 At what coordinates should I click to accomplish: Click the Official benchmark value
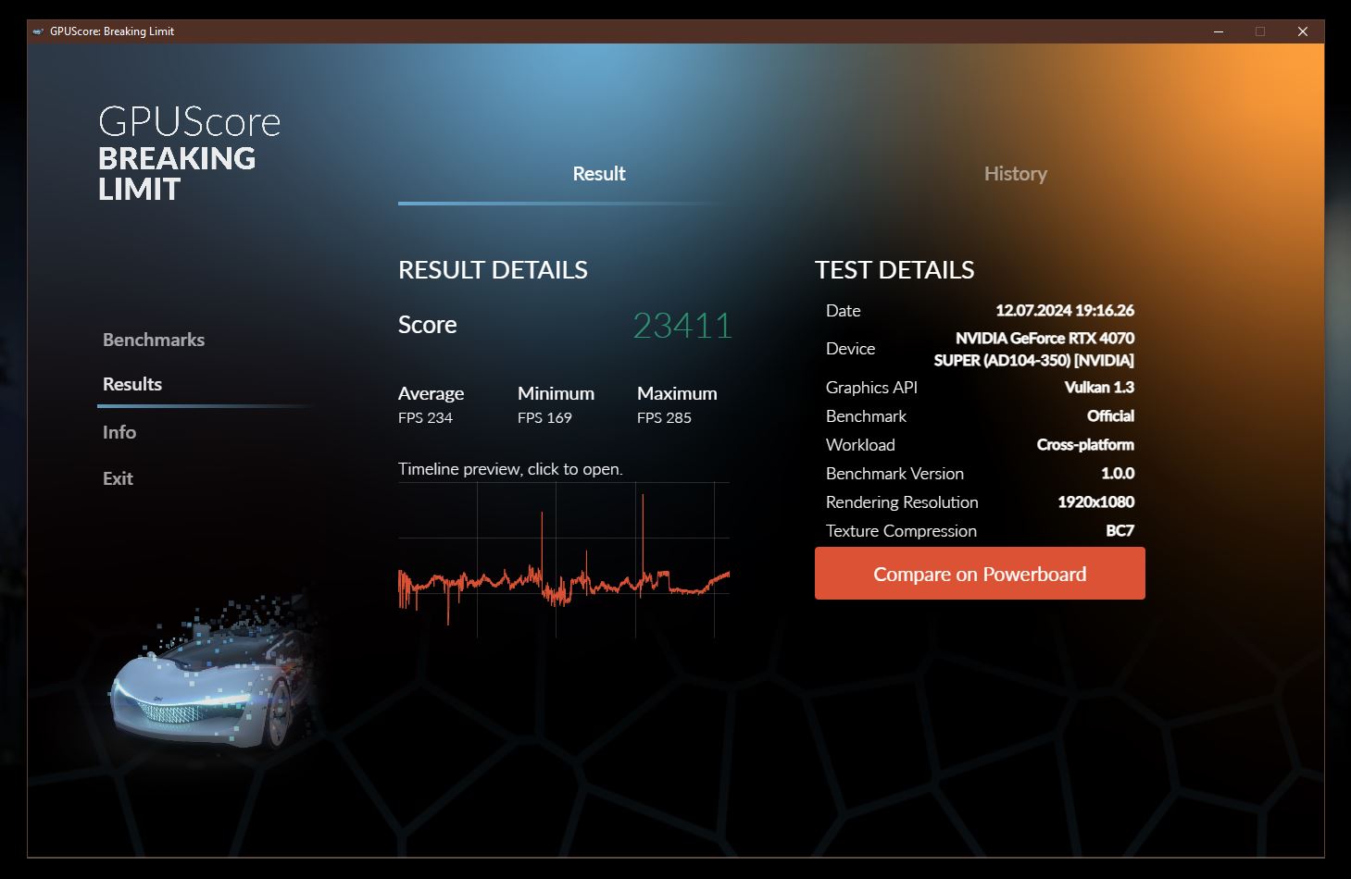tap(1110, 415)
